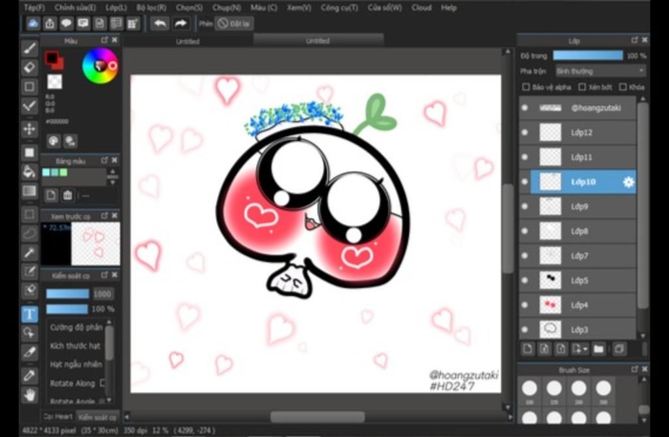Float the Màu panel with pop-out icon
The image size is (669, 437).
tap(105, 40)
